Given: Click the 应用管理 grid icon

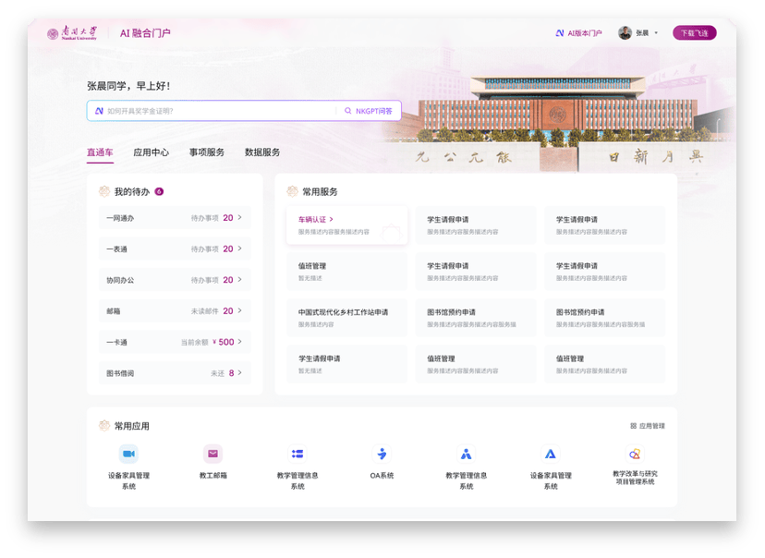Looking at the screenshot, I should (x=633, y=426).
